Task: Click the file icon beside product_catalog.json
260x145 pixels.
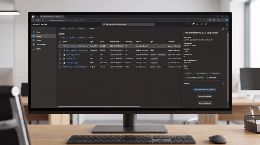Action: tap(64, 63)
